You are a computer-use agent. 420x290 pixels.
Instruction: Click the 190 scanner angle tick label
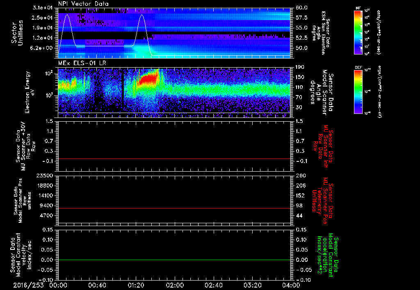(300, 67)
